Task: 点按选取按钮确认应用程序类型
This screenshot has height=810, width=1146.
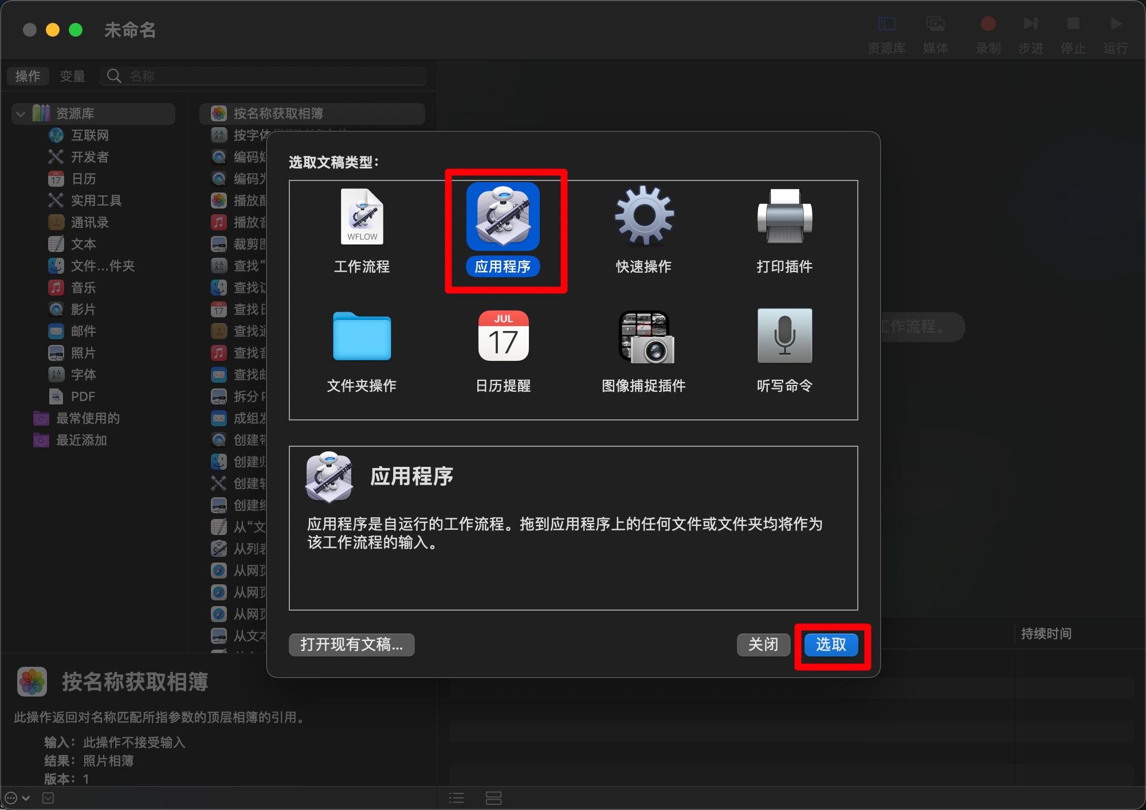Action: 831,644
